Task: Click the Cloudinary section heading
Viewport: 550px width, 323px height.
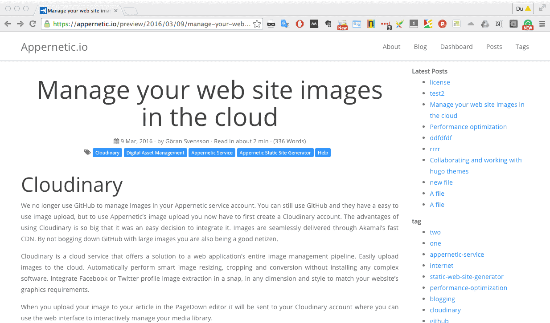Action: pyautogui.click(x=72, y=185)
